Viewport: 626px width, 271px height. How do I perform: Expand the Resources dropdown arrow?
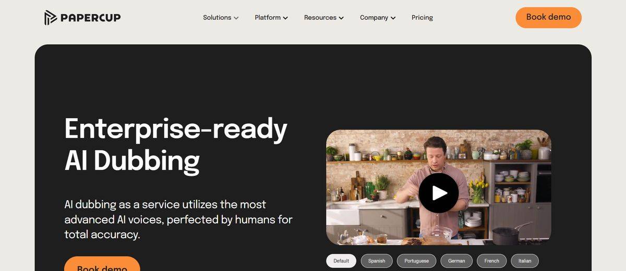(341, 18)
